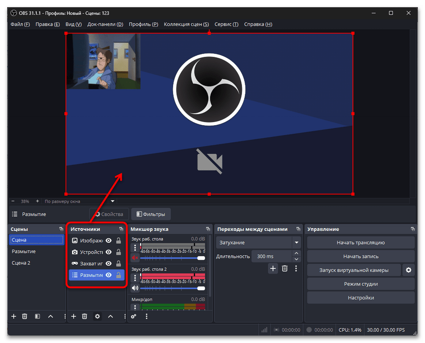The width and height of the screenshot is (425, 343).
Task: Undock the Источники panel icon
Action: click(x=121, y=229)
